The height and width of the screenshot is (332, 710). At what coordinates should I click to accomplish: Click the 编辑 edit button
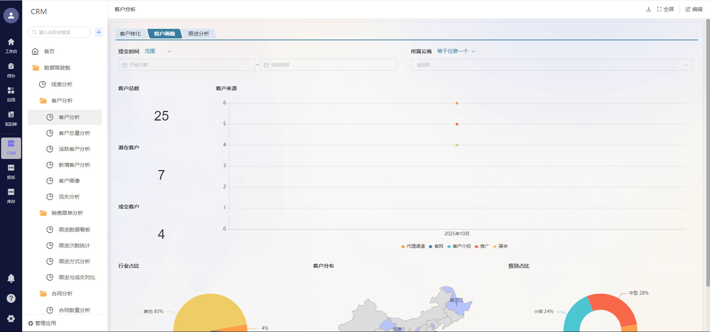click(694, 9)
